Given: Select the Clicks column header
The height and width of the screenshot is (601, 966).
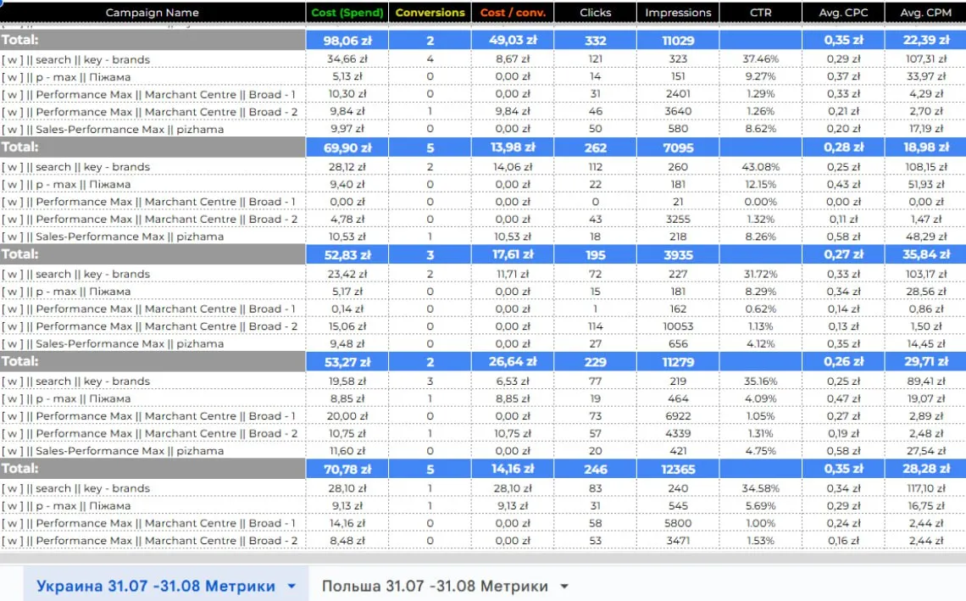Looking at the screenshot, I should (595, 13).
